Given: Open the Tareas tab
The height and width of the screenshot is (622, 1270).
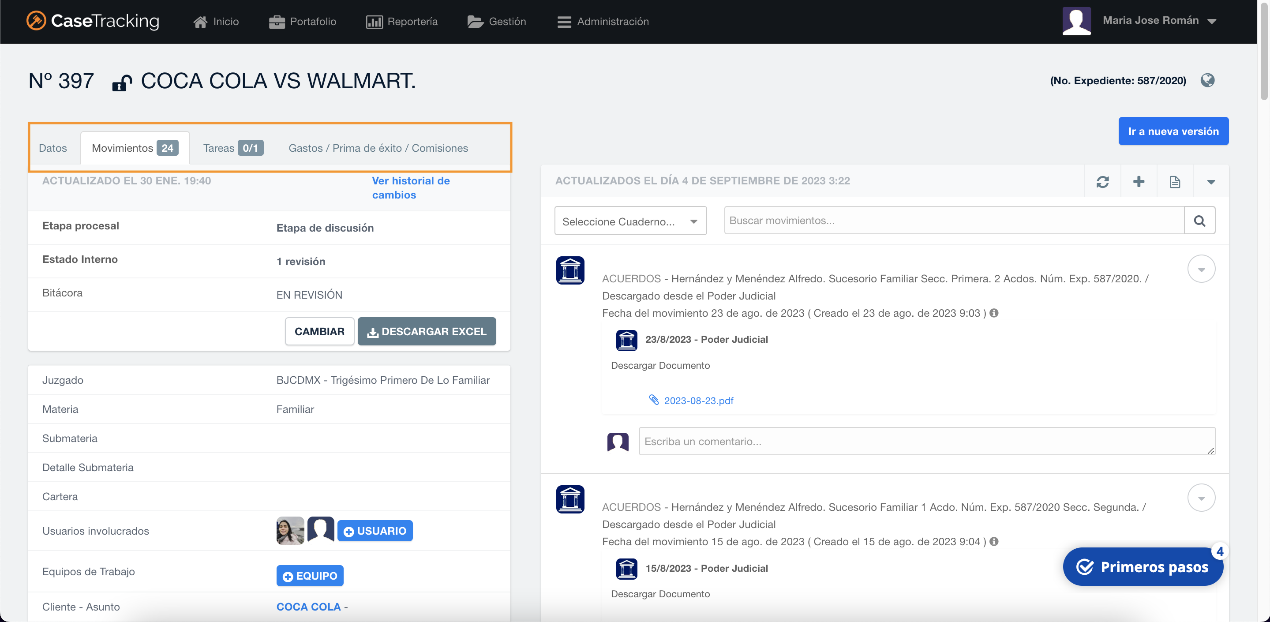Looking at the screenshot, I should pyautogui.click(x=233, y=148).
